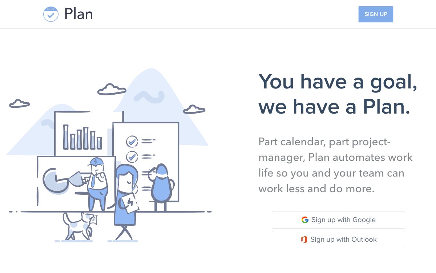Image resolution: width=436 pixels, height=273 pixels.
Task: Select the Google G icon
Action: point(305,219)
